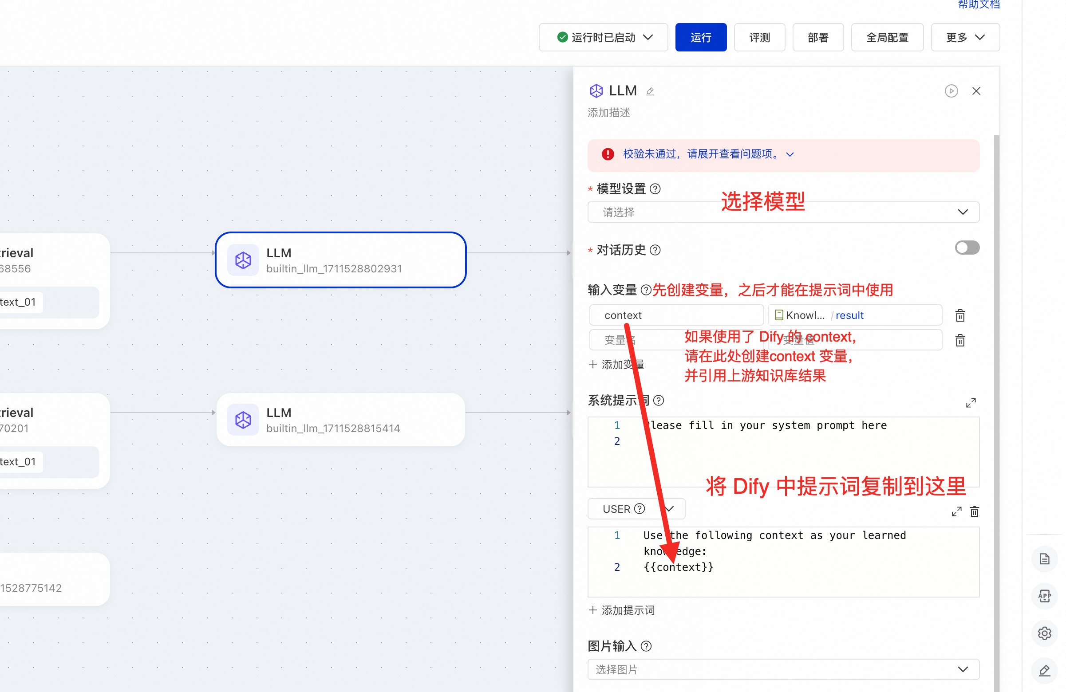Show help for the USER role
Image resolution: width=1066 pixels, height=692 pixels.
640,509
